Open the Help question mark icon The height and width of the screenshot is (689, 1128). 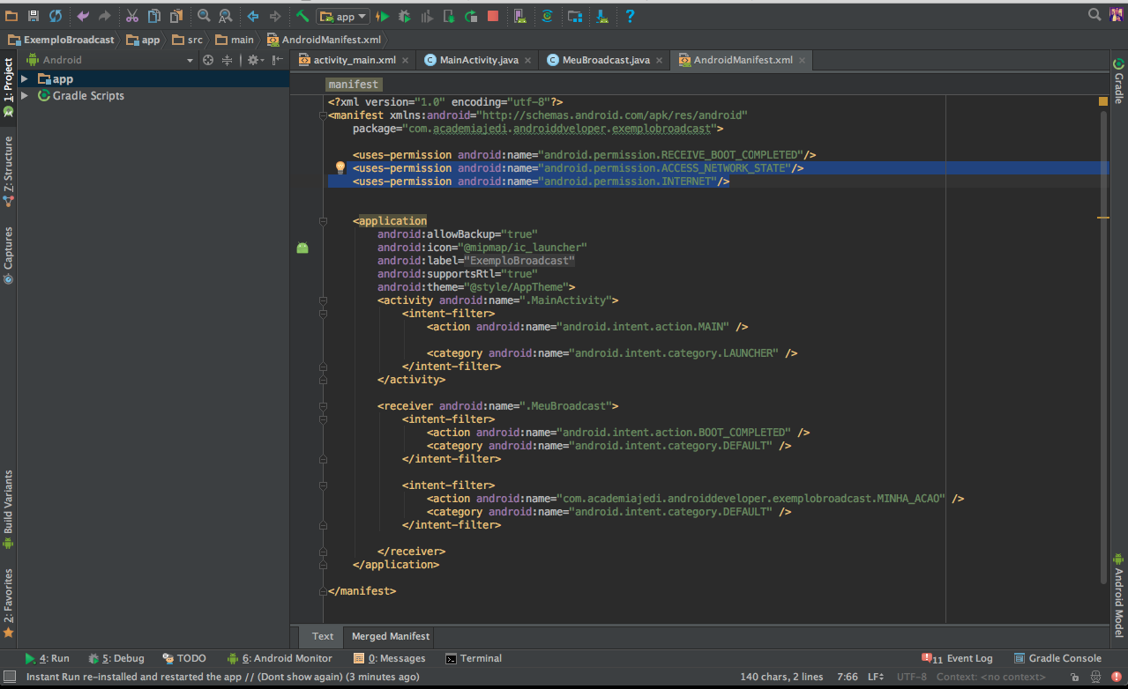[x=630, y=16]
